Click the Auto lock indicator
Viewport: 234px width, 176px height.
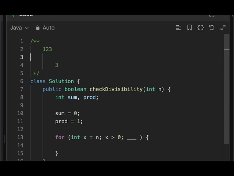pyautogui.click(x=45, y=28)
